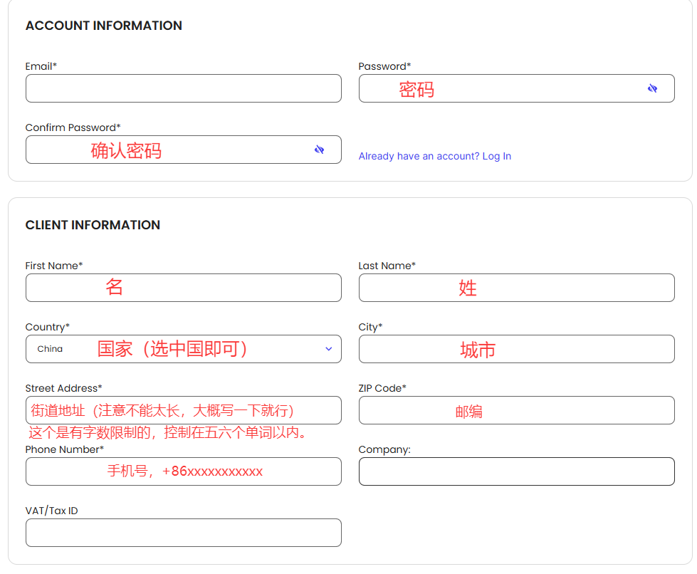Image resolution: width=697 pixels, height=574 pixels.
Task: Click the VAT/Tax ID label
Action: (x=51, y=511)
